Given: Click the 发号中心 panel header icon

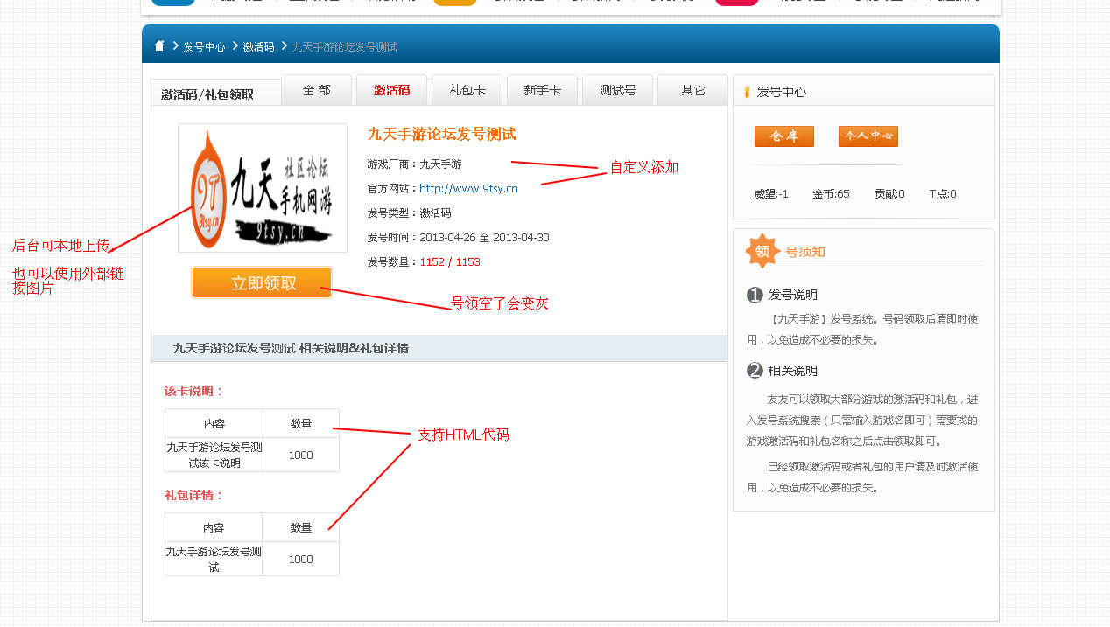Looking at the screenshot, I should pos(747,92).
